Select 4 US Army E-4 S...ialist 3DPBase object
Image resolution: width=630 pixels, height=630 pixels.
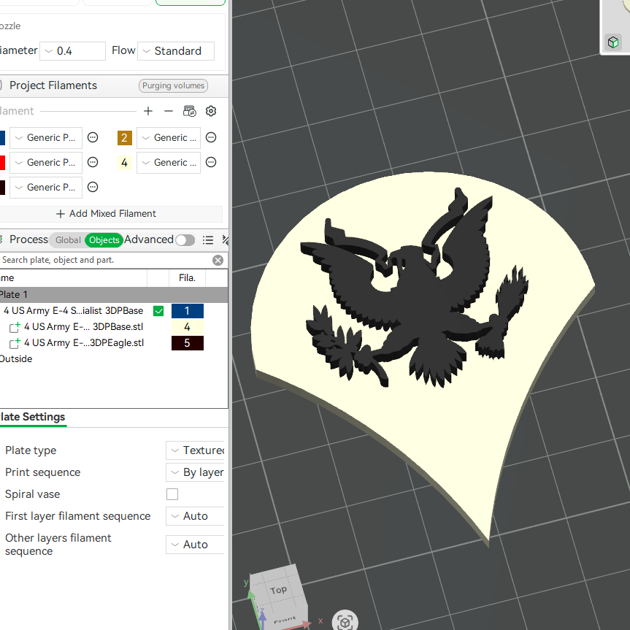(x=74, y=311)
